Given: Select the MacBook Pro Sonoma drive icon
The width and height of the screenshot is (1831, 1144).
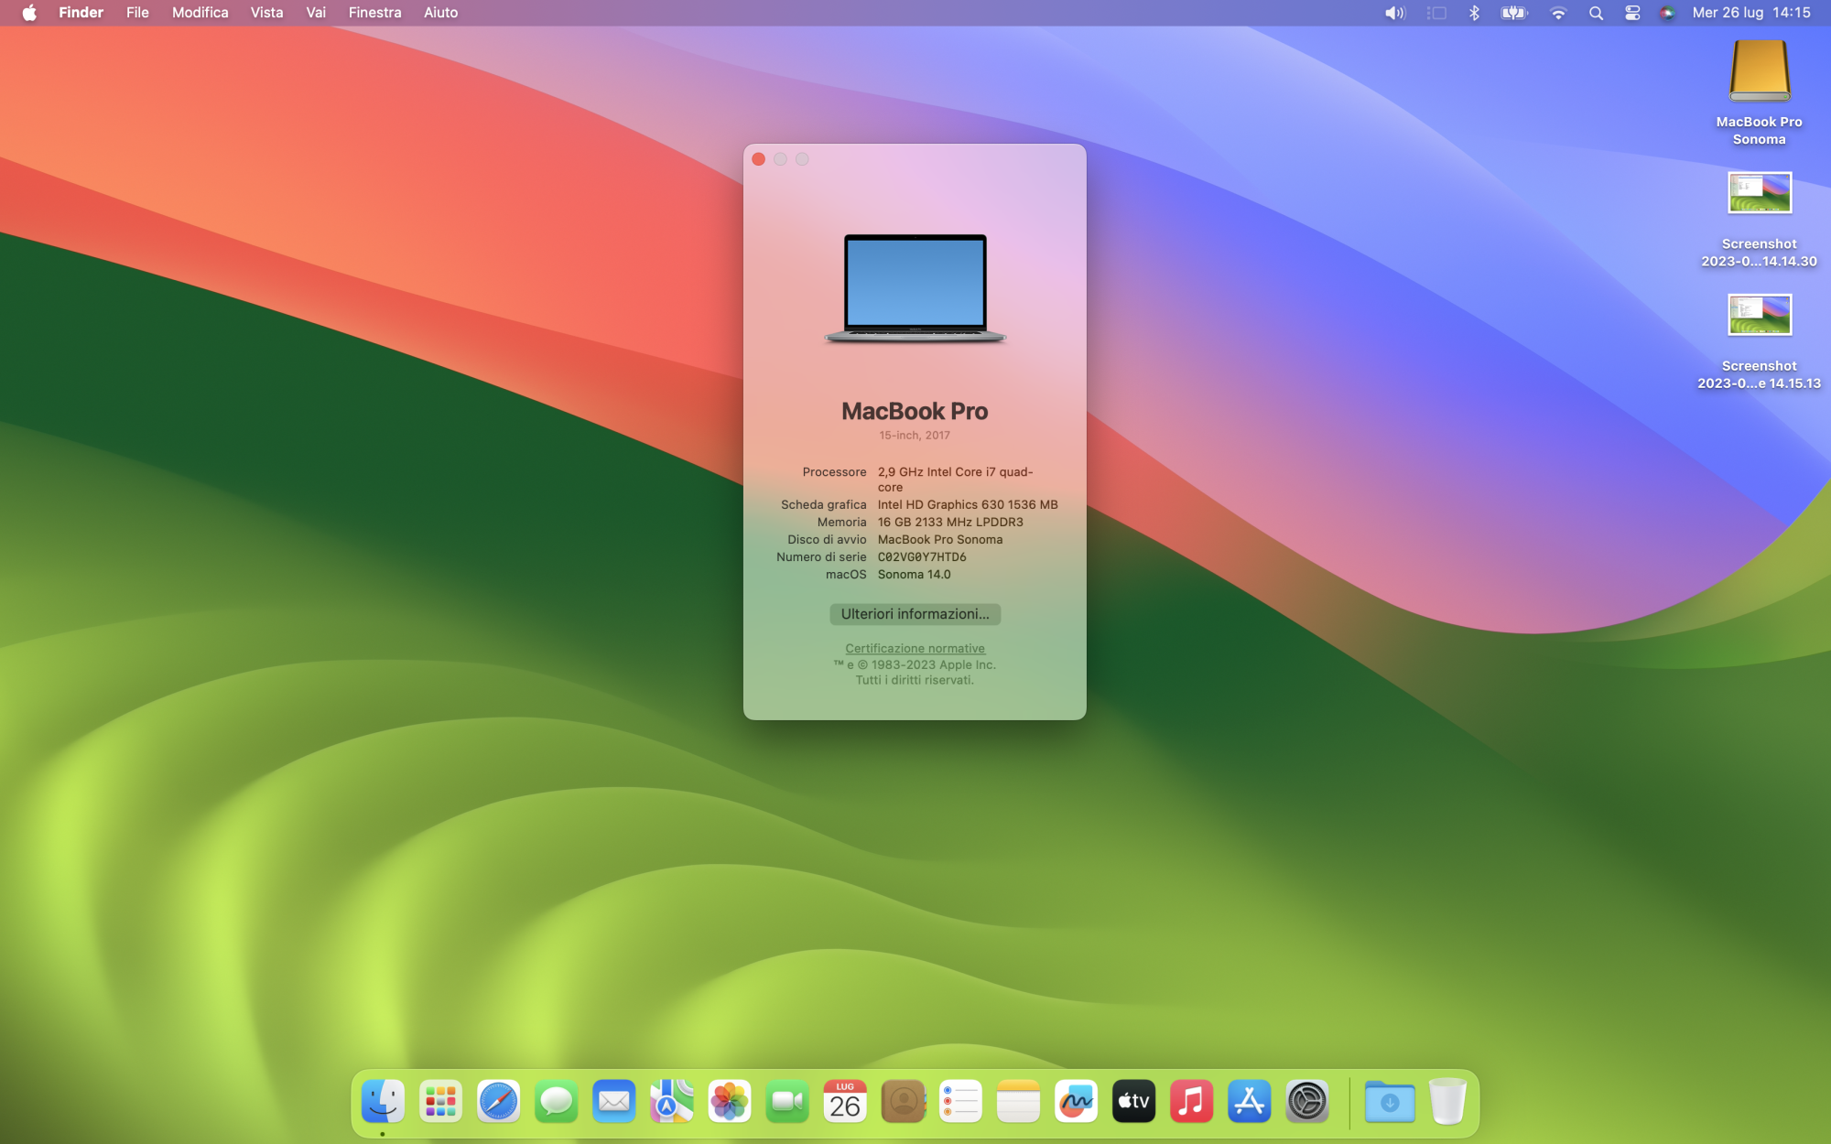Looking at the screenshot, I should [1759, 72].
